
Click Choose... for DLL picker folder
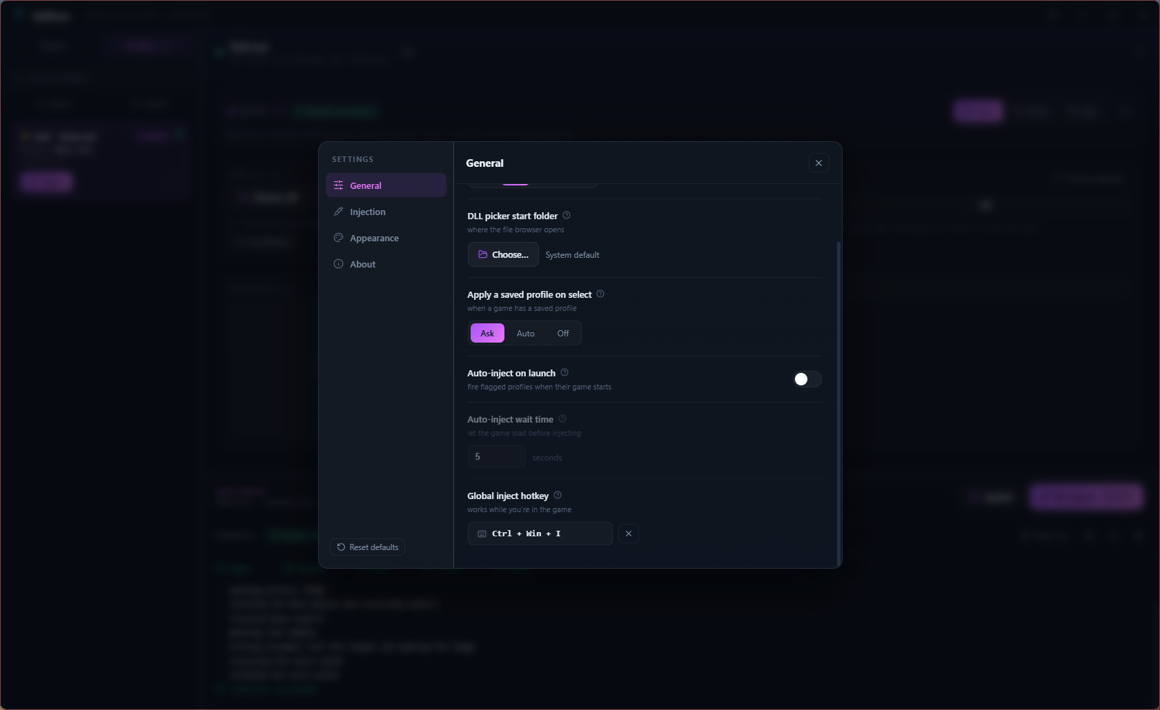click(x=503, y=254)
